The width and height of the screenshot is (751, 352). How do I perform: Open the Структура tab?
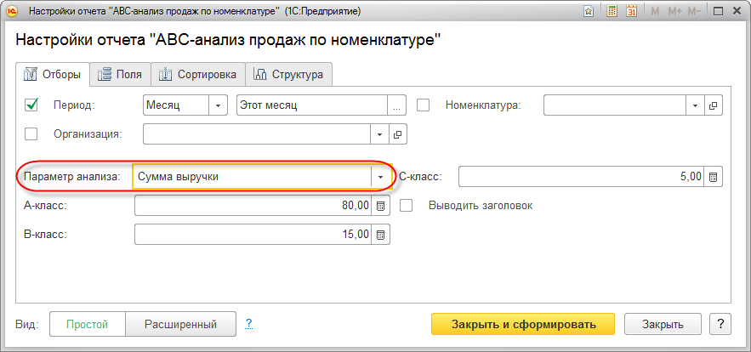click(289, 75)
